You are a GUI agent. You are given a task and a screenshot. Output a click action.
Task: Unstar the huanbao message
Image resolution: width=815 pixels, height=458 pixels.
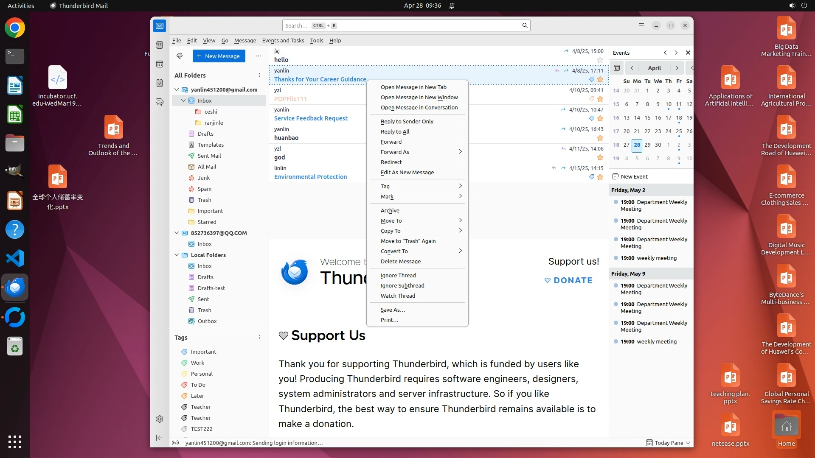pyautogui.click(x=600, y=138)
